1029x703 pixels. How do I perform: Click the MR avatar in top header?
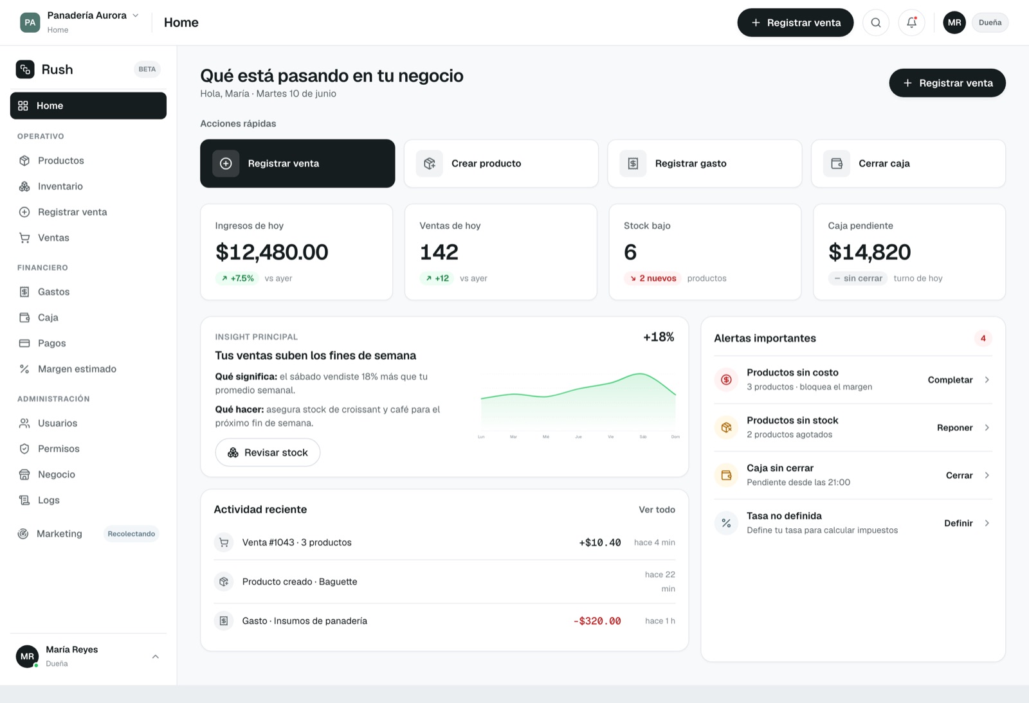coord(954,22)
